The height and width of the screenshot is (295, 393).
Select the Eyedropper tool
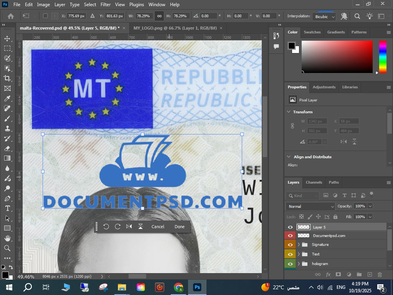coord(7,98)
